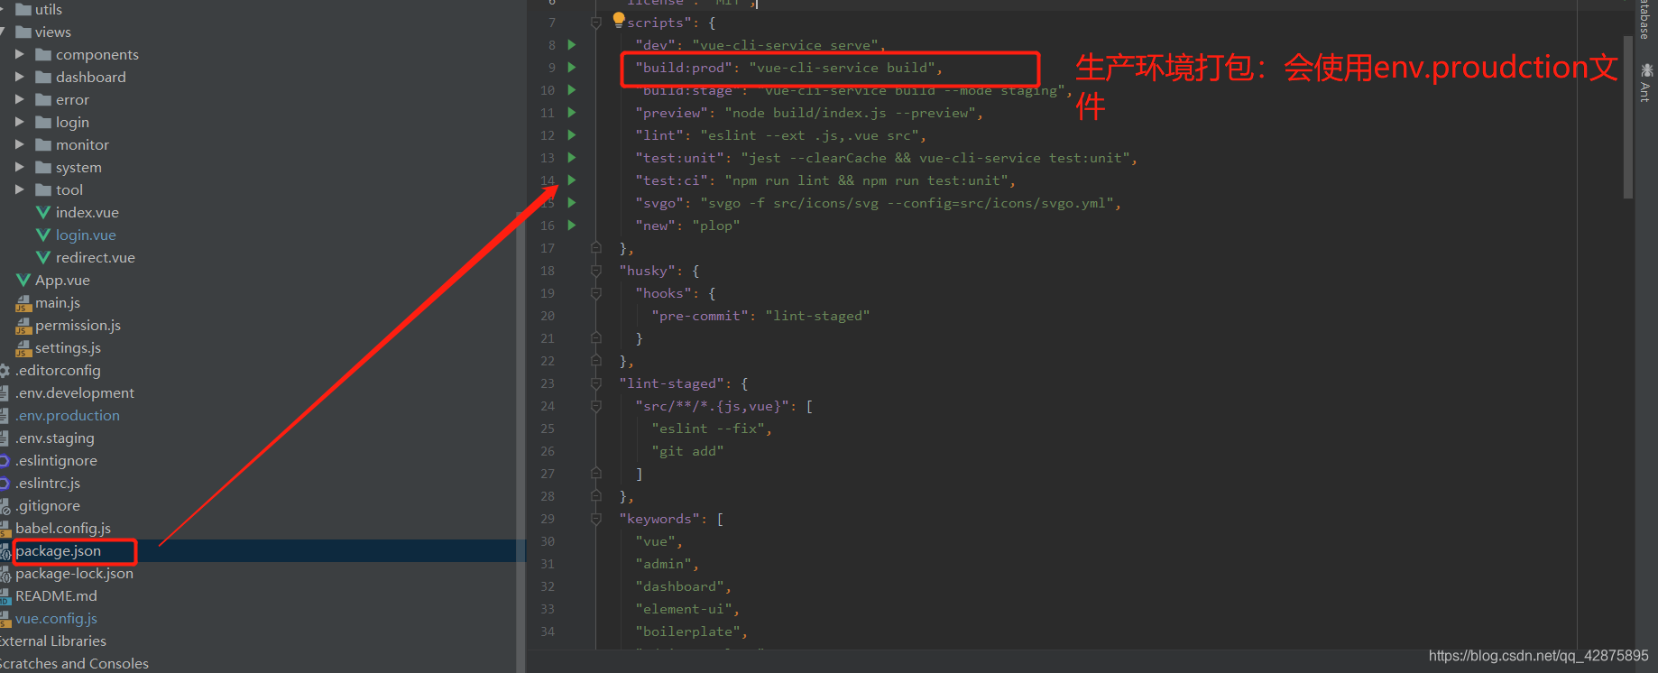Collapse the "scripts" code block fold marker
1658x673 pixels.
pyautogui.click(x=596, y=23)
